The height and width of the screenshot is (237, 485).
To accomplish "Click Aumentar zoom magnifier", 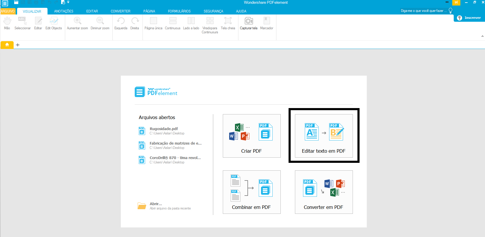I will pyautogui.click(x=77, y=23).
